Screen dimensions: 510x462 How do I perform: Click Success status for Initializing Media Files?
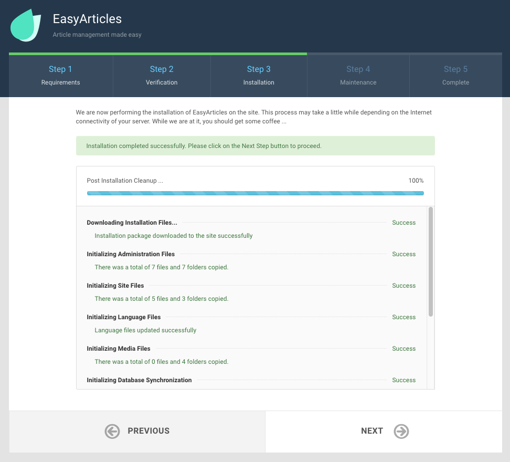tap(403, 349)
